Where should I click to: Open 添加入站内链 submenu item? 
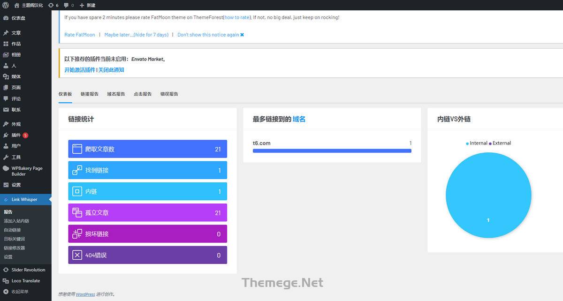coord(16,221)
